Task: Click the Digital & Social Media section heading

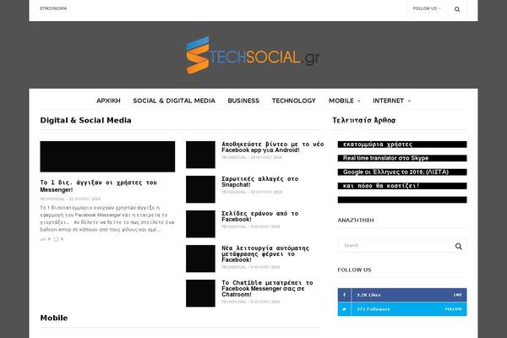Action: [85, 120]
